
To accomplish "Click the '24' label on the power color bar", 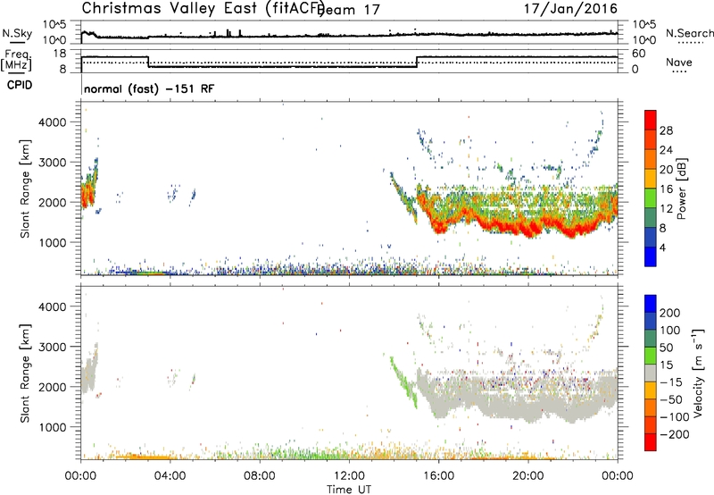I will tap(666, 150).
